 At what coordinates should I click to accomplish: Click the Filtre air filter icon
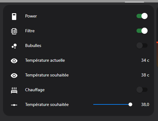click(x=14, y=31)
